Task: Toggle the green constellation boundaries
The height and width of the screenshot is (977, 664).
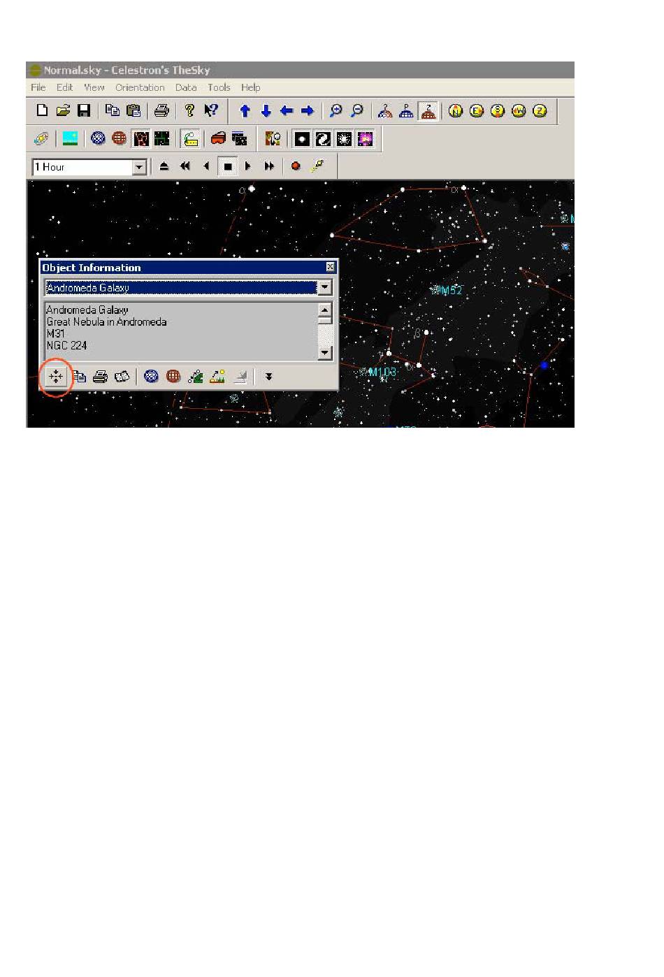Action: [x=162, y=138]
